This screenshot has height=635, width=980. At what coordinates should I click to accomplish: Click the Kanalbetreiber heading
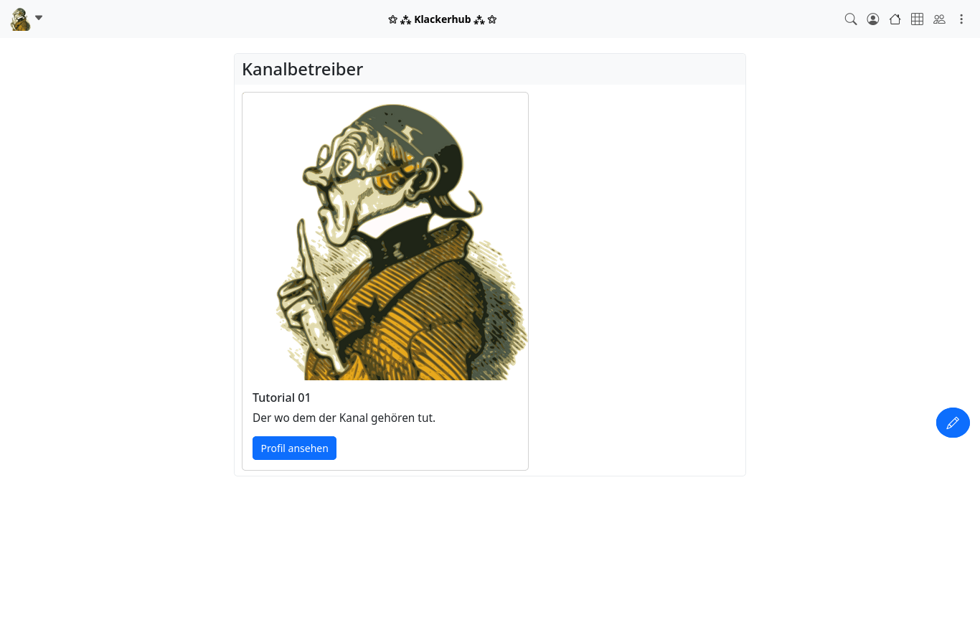point(302,69)
